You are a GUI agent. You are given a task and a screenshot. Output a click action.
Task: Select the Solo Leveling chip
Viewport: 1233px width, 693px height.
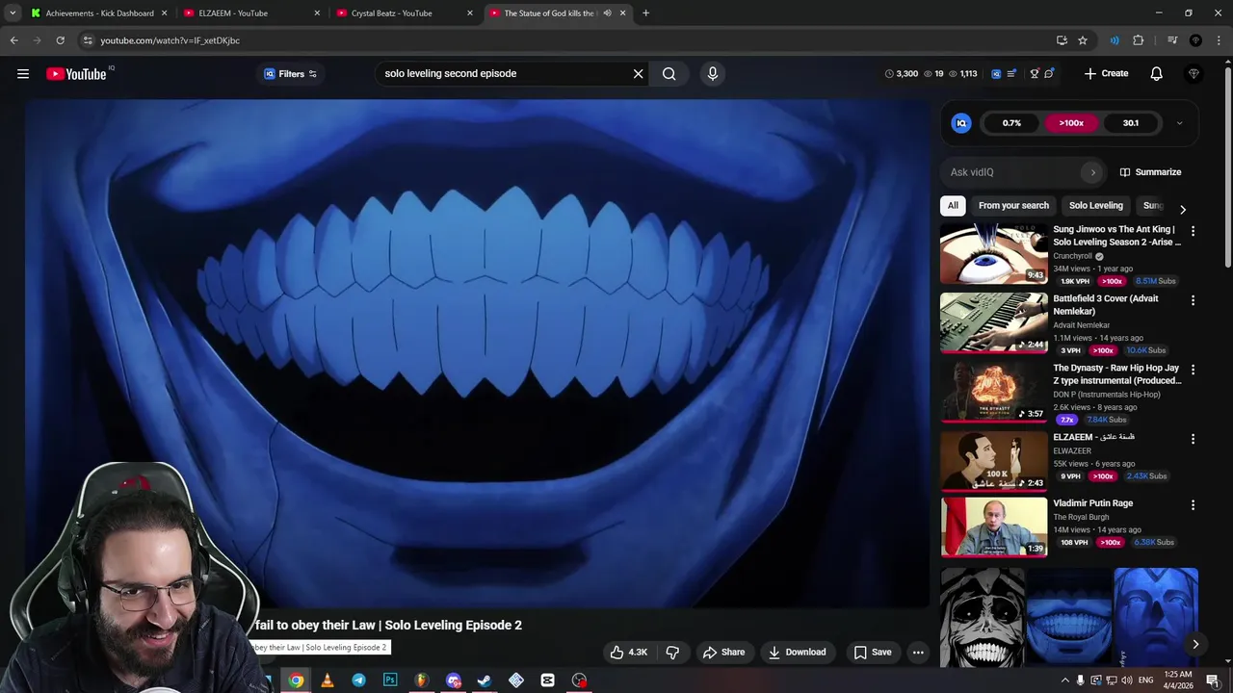(1096, 205)
